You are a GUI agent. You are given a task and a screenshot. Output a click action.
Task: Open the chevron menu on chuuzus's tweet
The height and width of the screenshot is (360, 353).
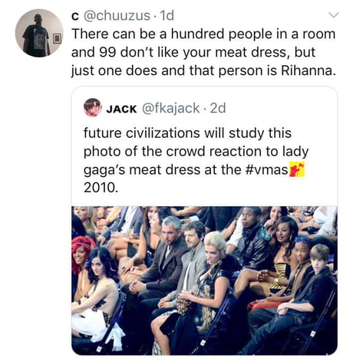[334, 15]
